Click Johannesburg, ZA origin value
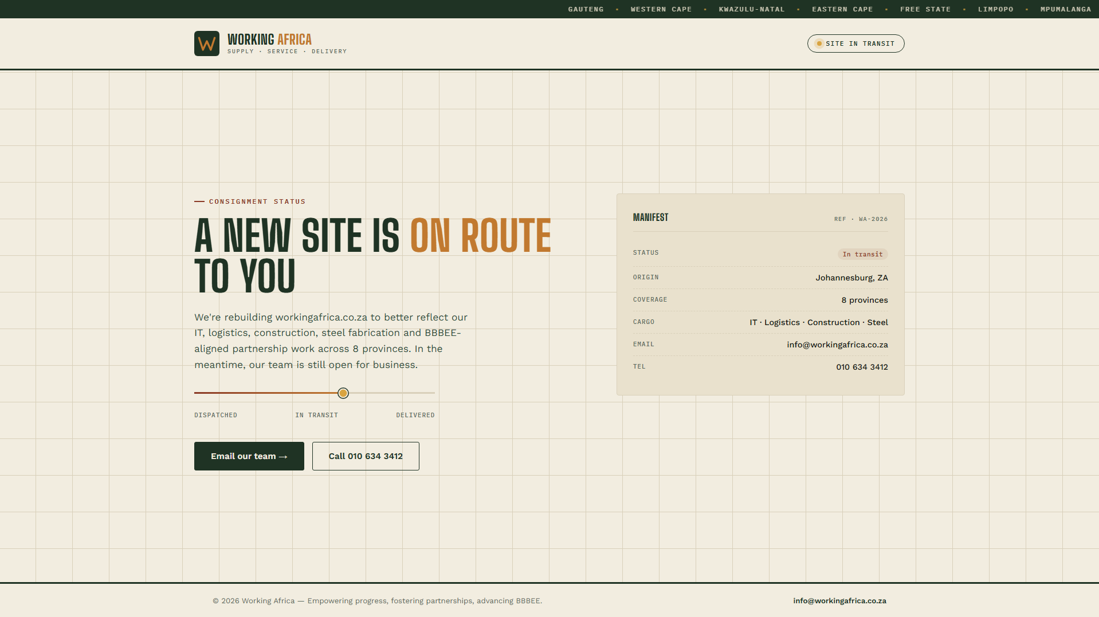 (x=851, y=278)
